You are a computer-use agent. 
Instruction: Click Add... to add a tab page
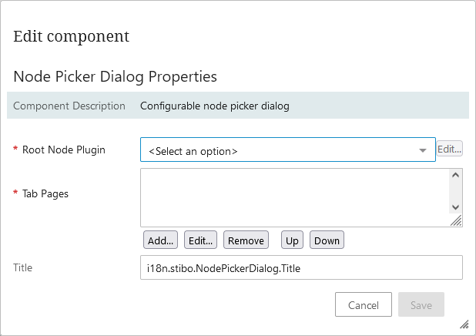click(x=160, y=240)
